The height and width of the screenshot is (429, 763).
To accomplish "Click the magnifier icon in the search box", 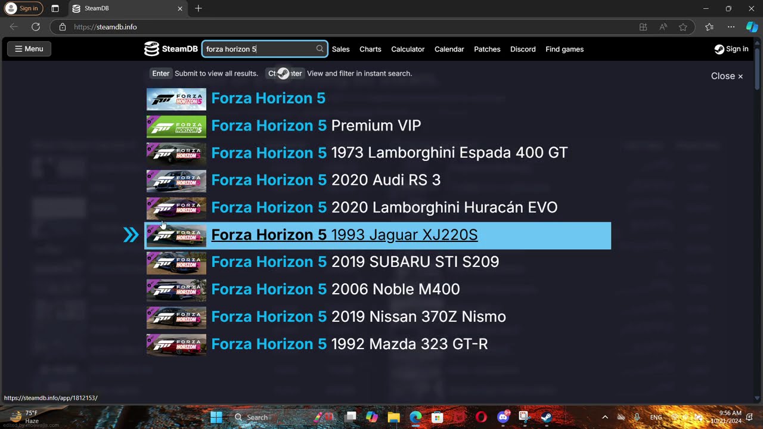I will (320, 49).
